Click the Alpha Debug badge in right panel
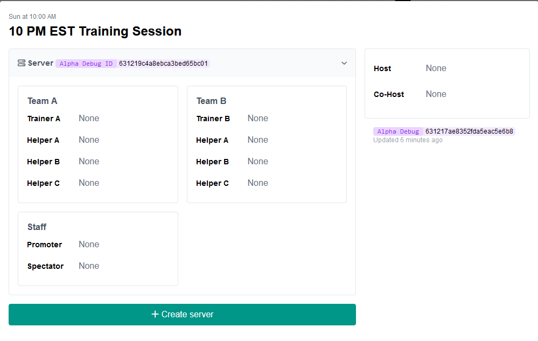Screen dimensions: 538x341 click(x=397, y=131)
